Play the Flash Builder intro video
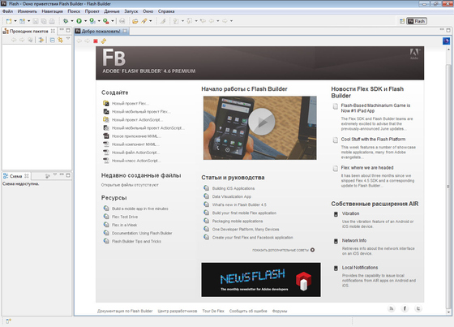 pos(262,122)
